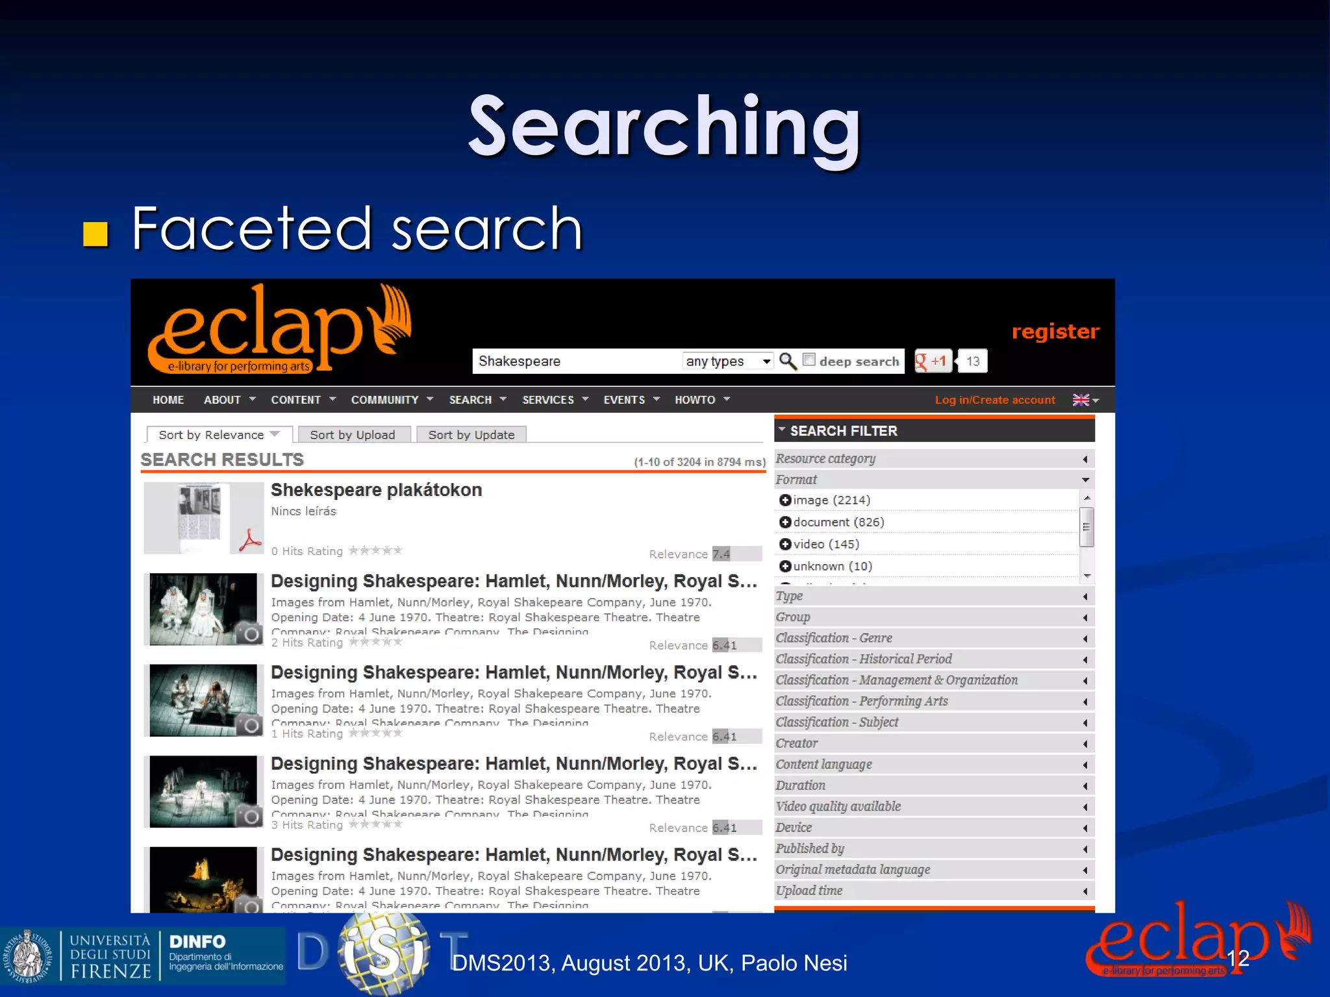The width and height of the screenshot is (1330, 997).
Task: Go to the HOME menu
Action: (x=168, y=400)
